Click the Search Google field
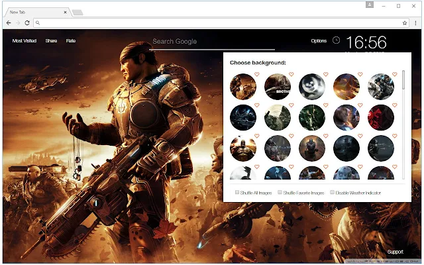This screenshot has width=424, height=265. pyautogui.click(x=212, y=42)
